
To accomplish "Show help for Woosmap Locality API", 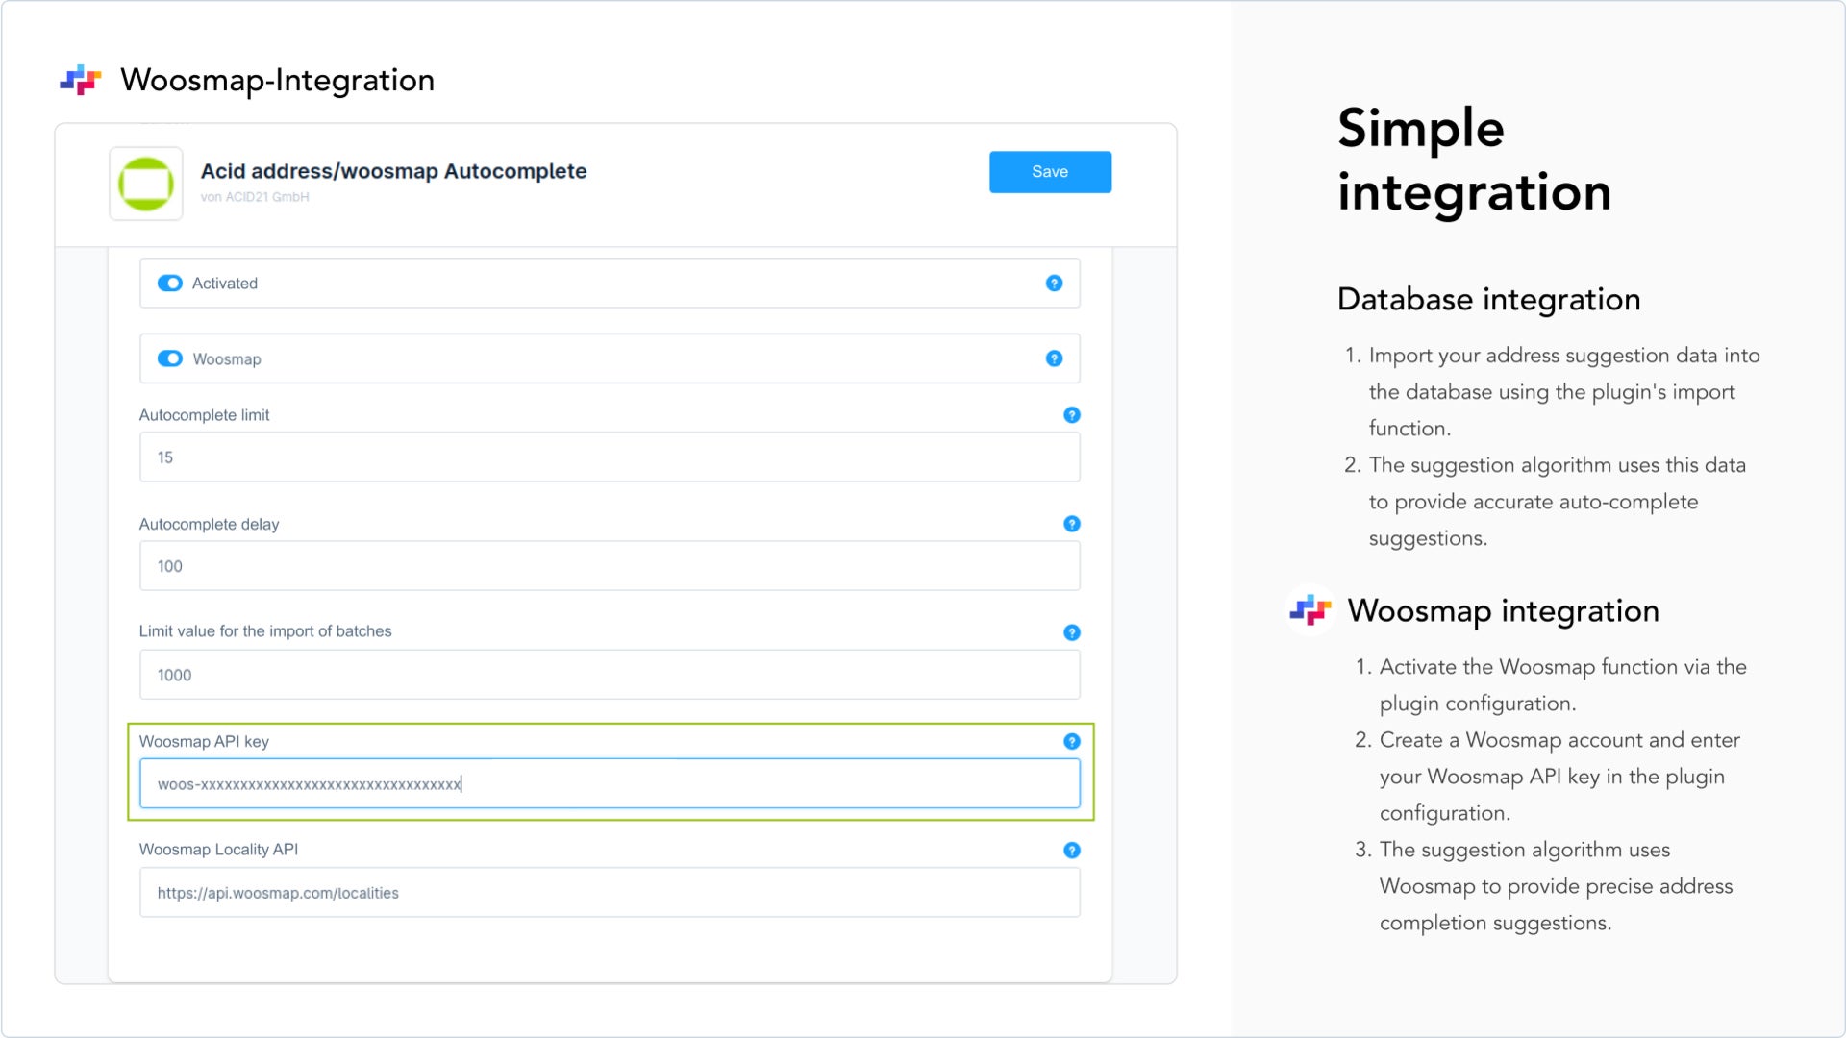I will pos(1072,851).
